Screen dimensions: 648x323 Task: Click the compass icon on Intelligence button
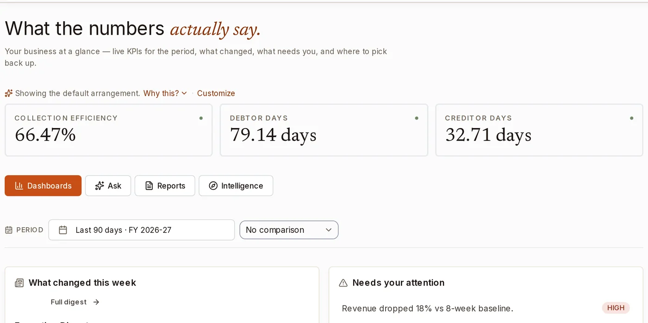pyautogui.click(x=213, y=186)
